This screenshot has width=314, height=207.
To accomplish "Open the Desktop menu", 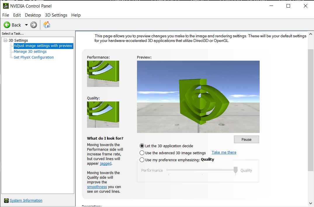I will [x=33, y=15].
